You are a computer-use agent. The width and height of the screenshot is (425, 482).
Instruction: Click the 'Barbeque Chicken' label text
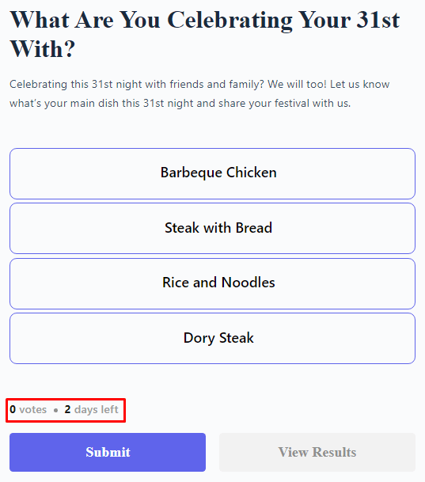click(x=218, y=173)
